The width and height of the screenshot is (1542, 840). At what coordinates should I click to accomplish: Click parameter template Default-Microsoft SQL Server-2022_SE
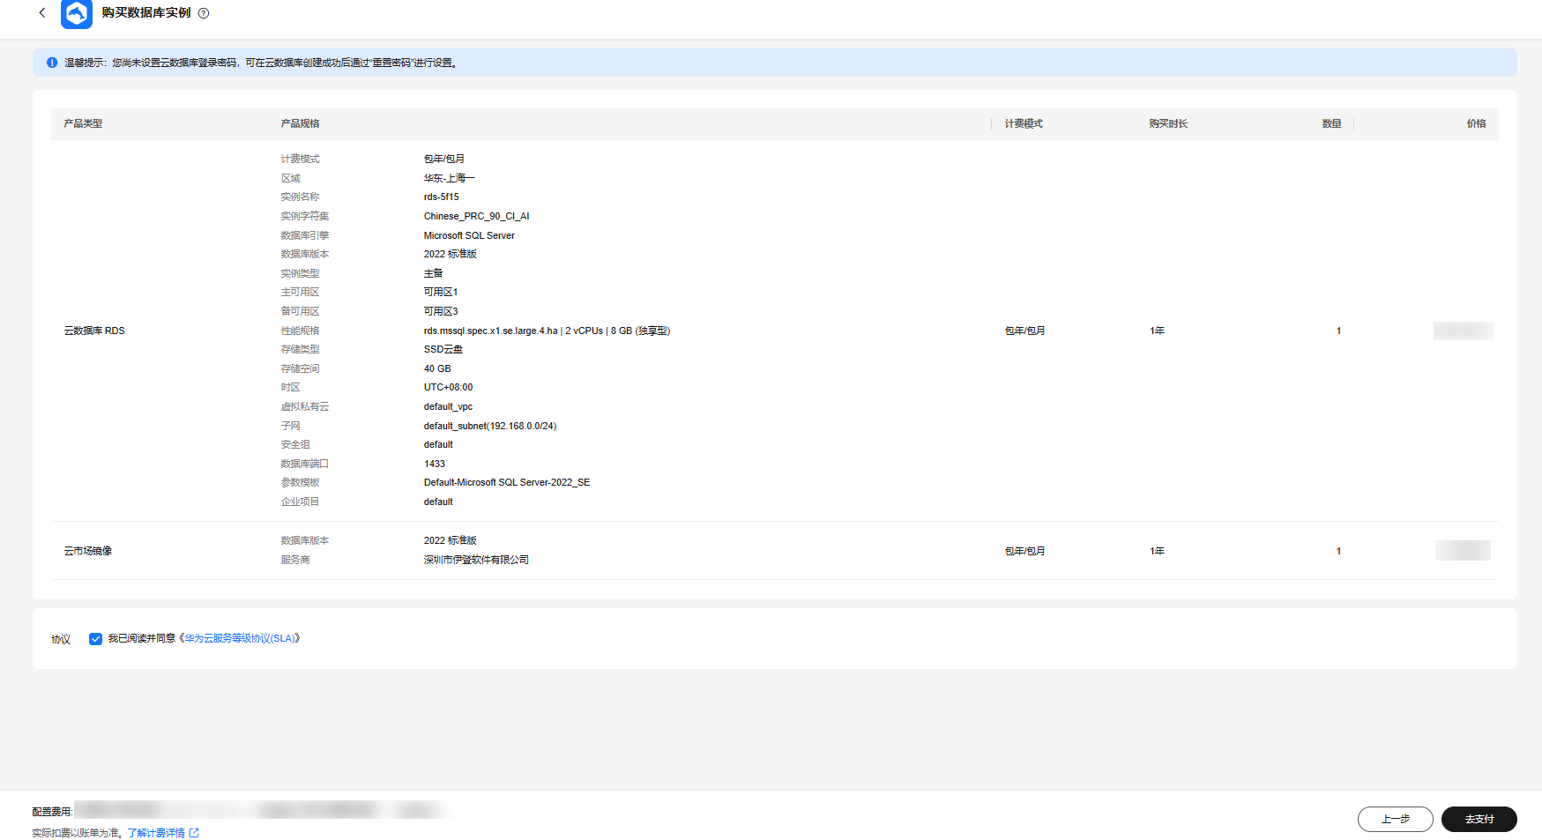tap(507, 482)
